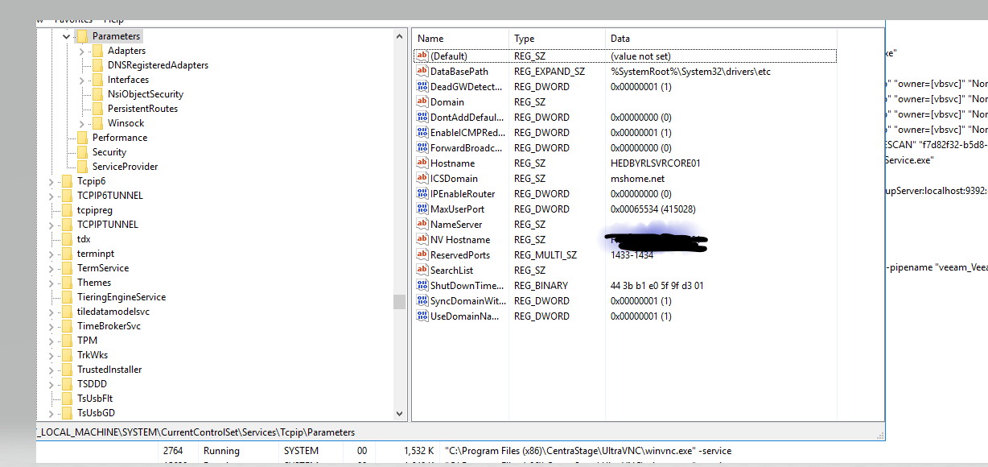Collapse the Parameters key
The width and height of the screenshot is (988, 467).
point(66,36)
